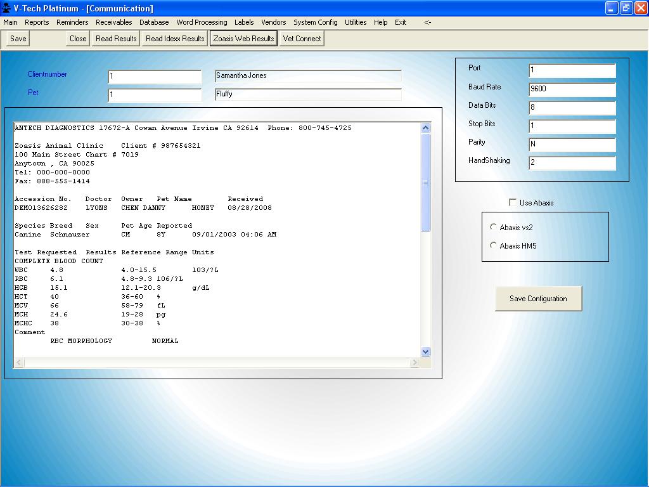Click the HandShaking input field
Image resolution: width=649 pixels, height=487 pixels.
[x=572, y=163]
